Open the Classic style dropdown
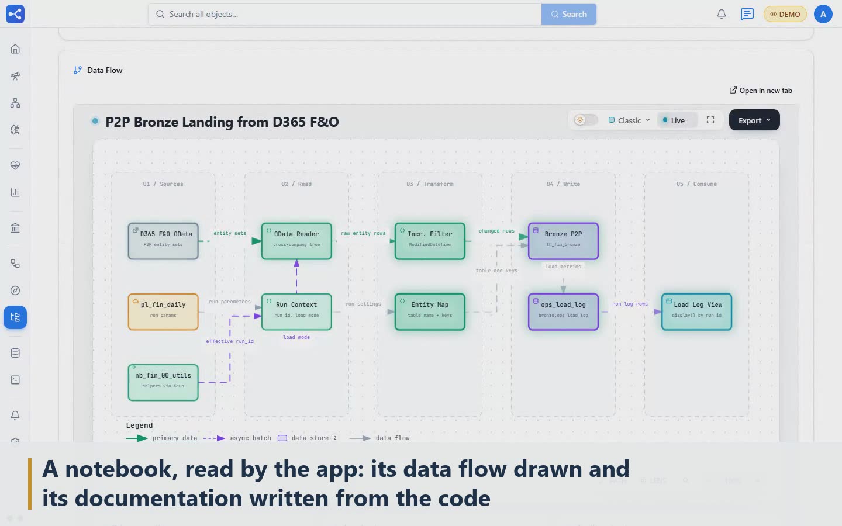 pos(629,120)
